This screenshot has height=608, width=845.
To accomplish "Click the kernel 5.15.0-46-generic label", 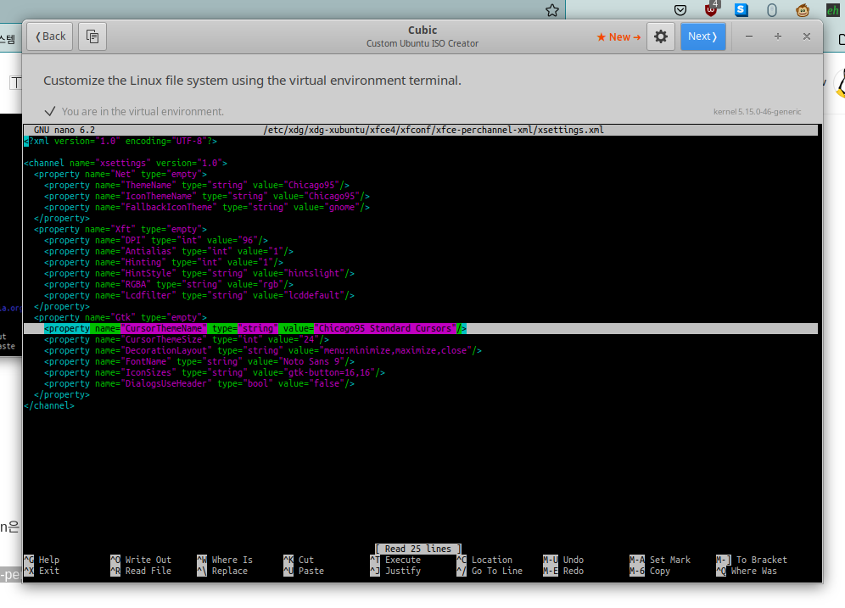I will pyautogui.click(x=757, y=111).
